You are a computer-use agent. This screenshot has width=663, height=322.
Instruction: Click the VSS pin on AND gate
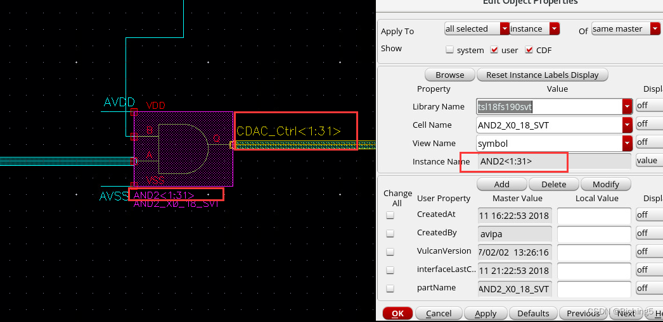[134, 185]
